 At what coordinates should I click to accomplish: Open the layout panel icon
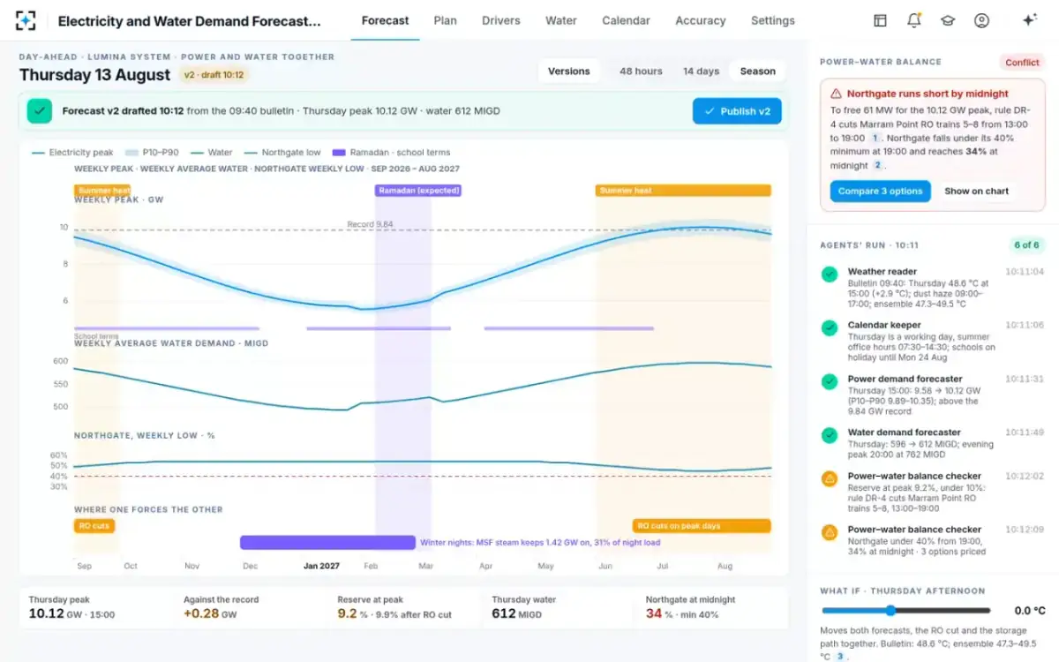click(x=880, y=20)
